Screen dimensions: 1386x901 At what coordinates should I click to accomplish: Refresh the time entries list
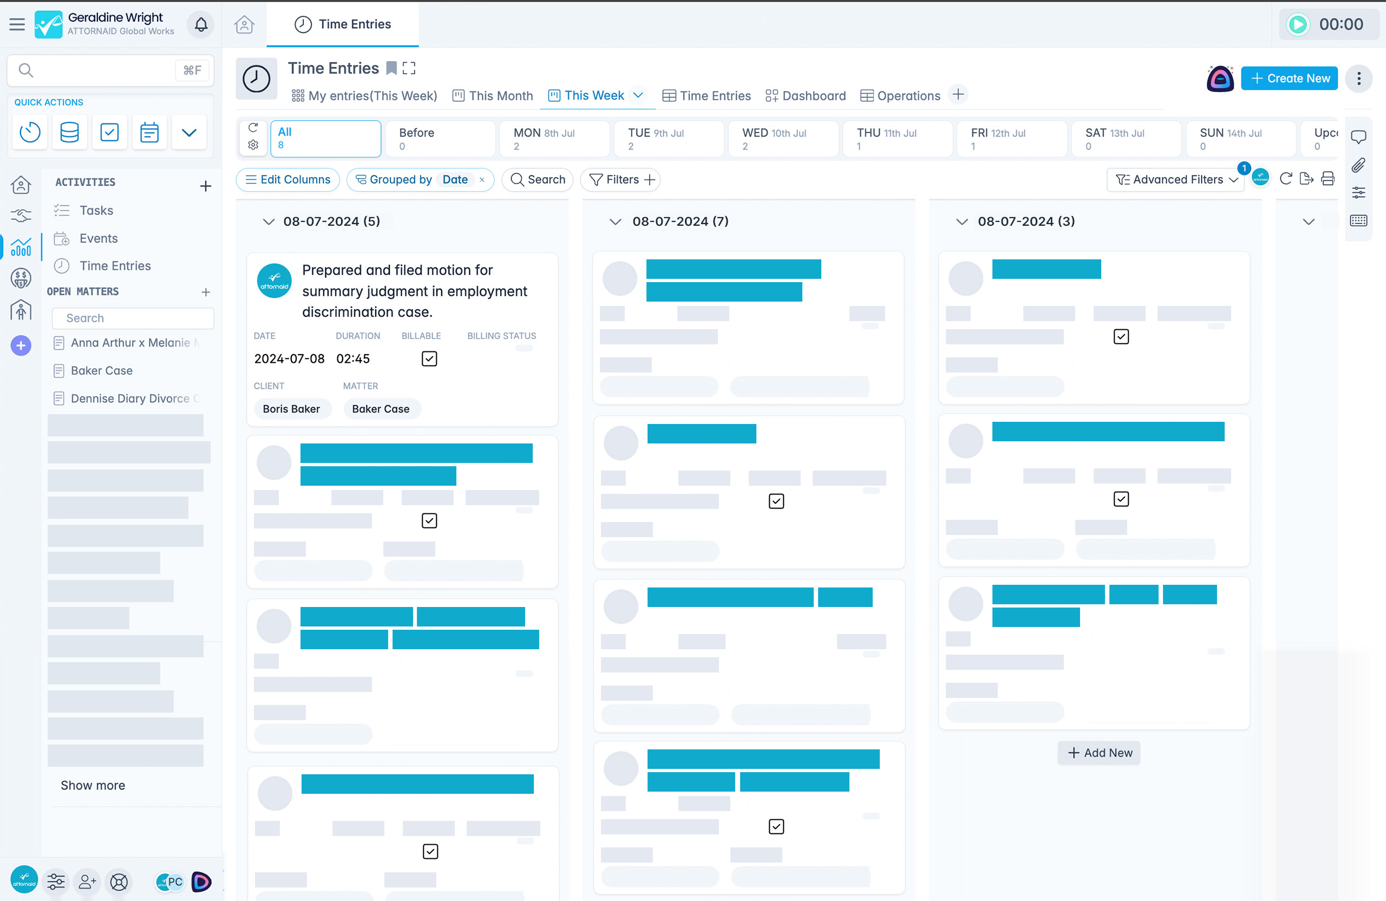click(x=1285, y=179)
